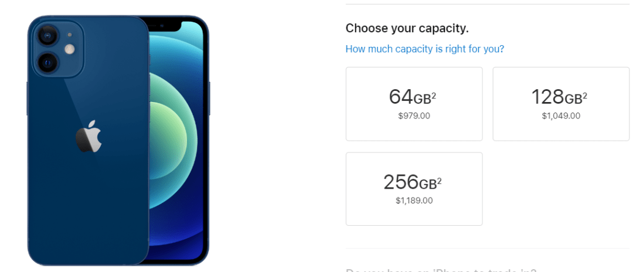Click the camera flash on the iPhone
633x272 pixels.
(x=70, y=49)
